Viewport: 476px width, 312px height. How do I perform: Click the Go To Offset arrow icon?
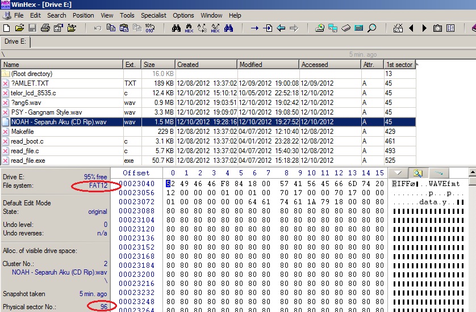(x=254, y=28)
